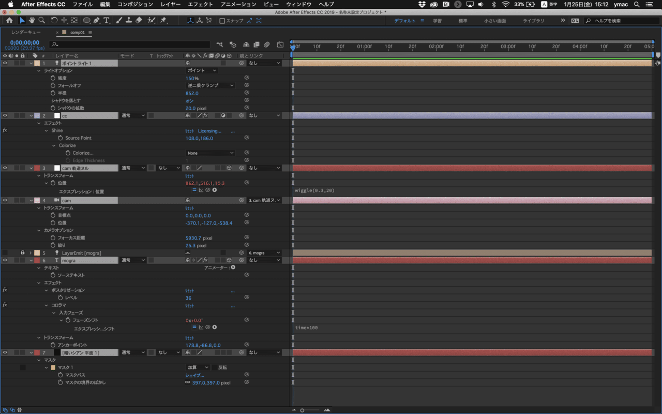
Task: Hide the ポイント ライト 1 layer
Action: [5, 63]
